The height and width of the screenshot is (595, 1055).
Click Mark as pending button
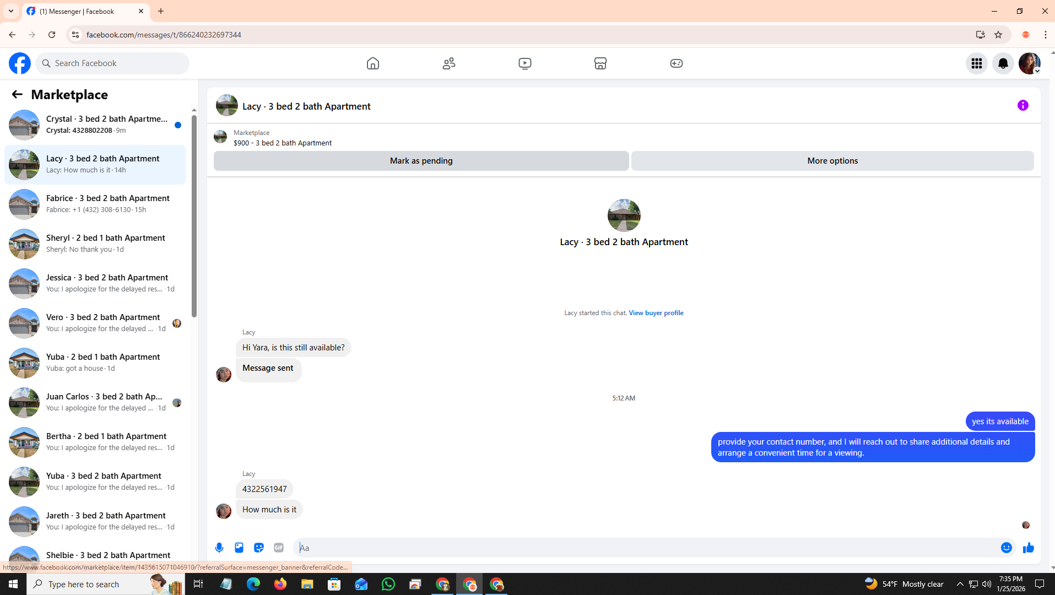421,161
